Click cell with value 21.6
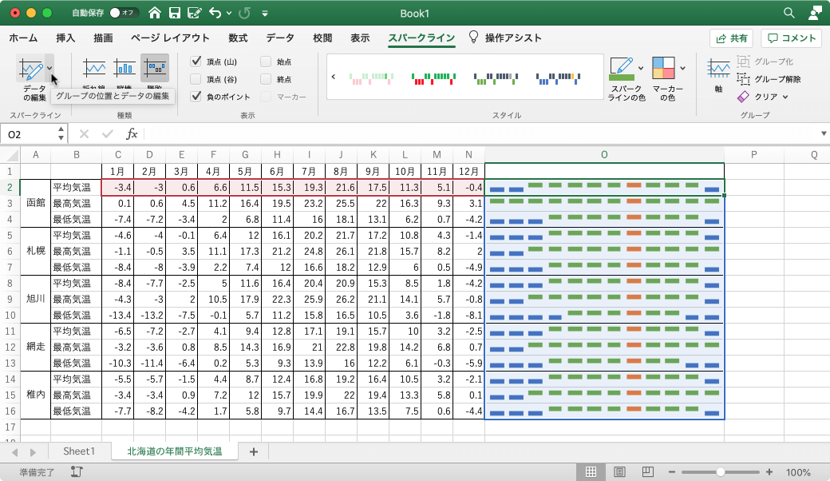830x481 pixels. 342,188
